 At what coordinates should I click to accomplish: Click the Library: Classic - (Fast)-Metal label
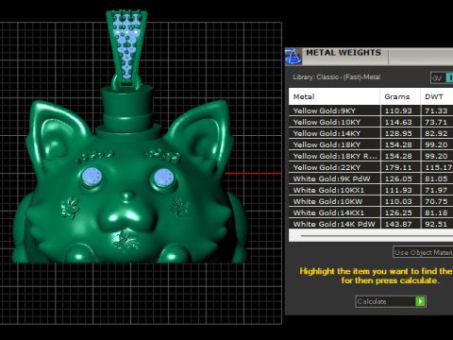(337, 77)
